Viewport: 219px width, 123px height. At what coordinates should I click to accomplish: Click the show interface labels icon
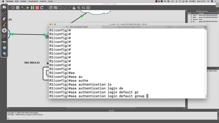click(17, 8)
